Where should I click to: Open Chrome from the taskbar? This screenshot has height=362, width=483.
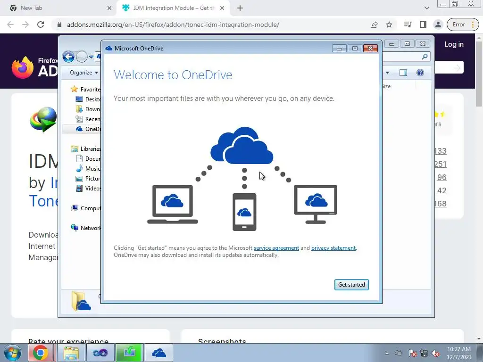41,353
